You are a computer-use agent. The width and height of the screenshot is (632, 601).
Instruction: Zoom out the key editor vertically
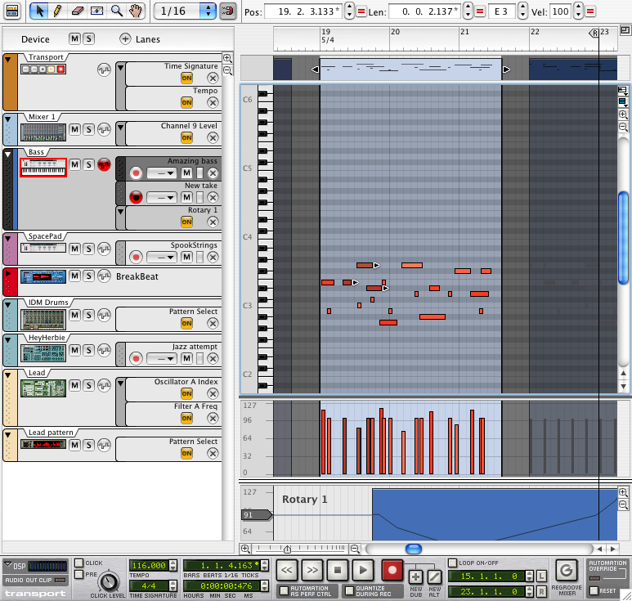click(623, 128)
